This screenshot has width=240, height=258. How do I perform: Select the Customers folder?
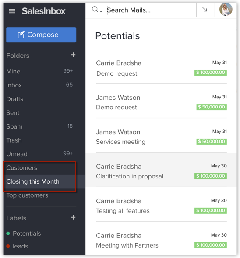pos(39,168)
